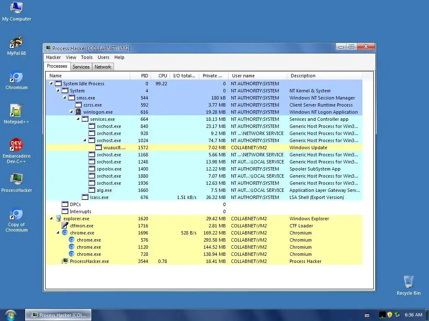Open the Help menu
429x321 pixels.
pyautogui.click(x=119, y=57)
